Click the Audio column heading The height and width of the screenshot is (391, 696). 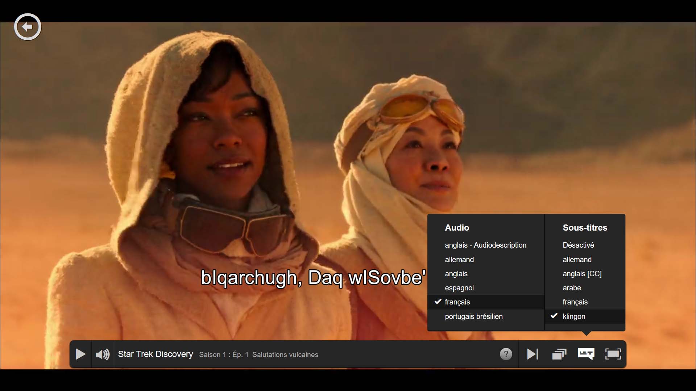(x=457, y=228)
